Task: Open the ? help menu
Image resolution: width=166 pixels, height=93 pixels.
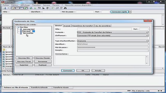Action: tap(62, 5)
